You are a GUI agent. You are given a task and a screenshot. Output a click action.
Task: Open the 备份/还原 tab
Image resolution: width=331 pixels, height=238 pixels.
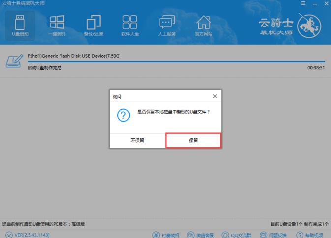[93, 26]
